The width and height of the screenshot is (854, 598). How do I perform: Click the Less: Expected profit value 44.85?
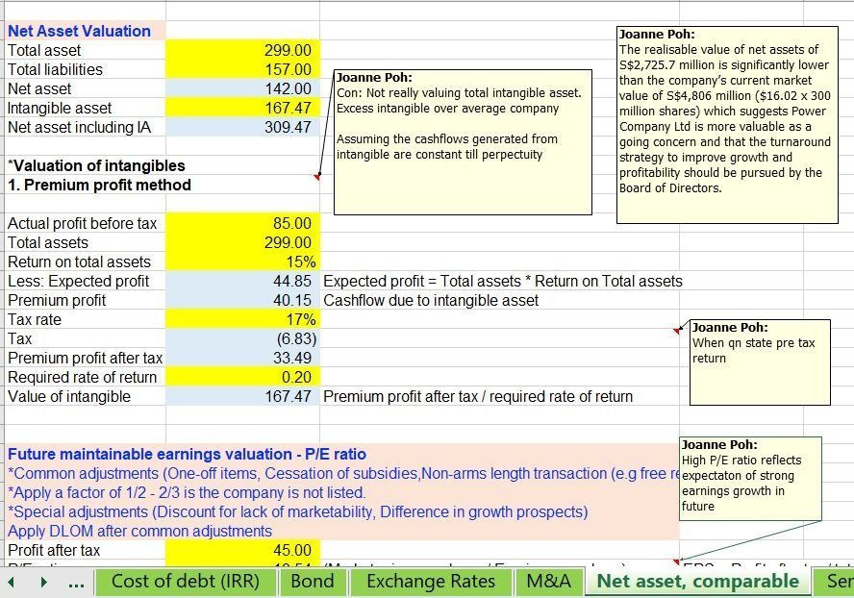pyautogui.click(x=243, y=281)
